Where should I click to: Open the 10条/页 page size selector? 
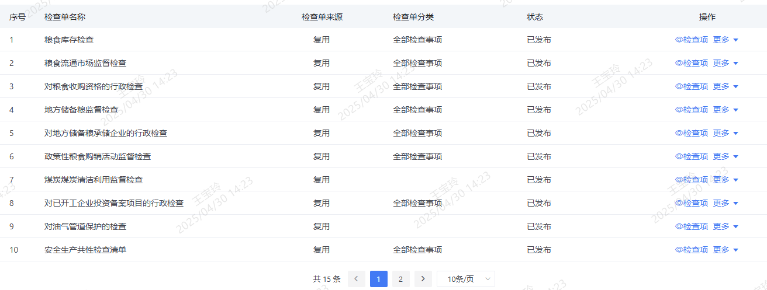coord(465,279)
